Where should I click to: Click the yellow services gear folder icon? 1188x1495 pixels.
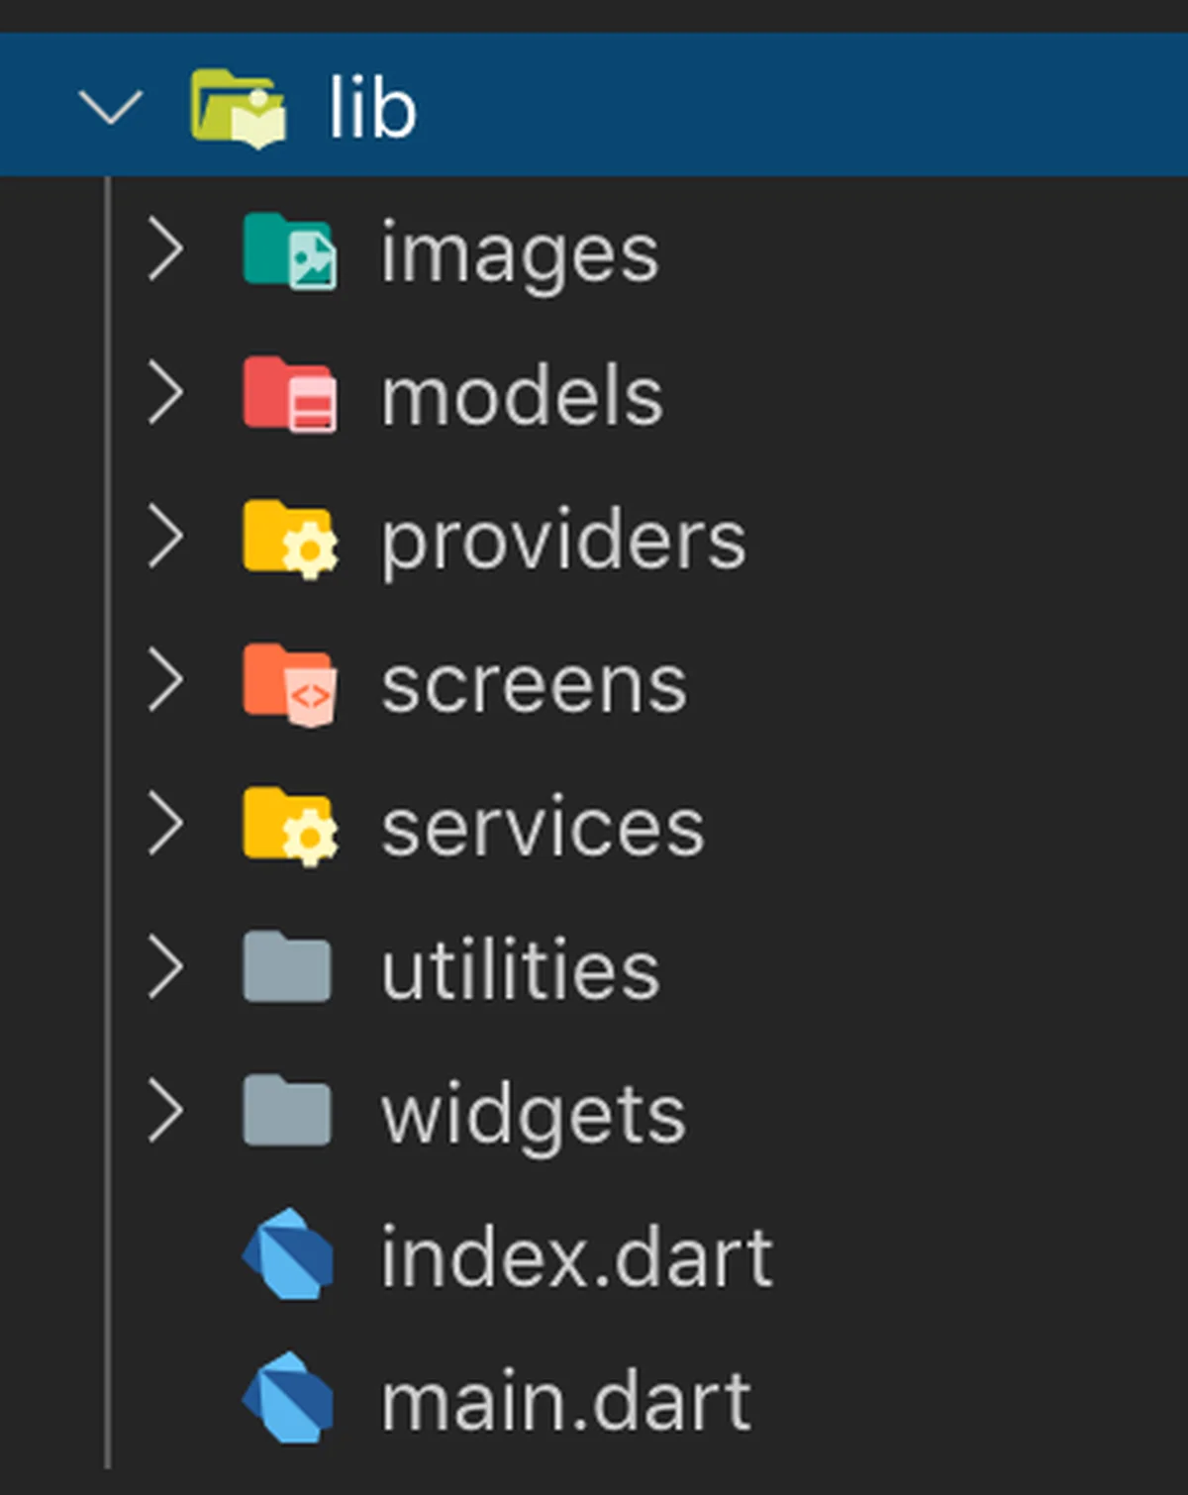tap(289, 827)
